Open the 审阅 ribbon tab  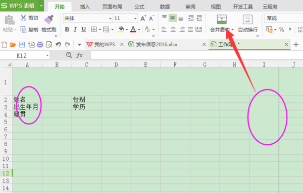[x=190, y=7]
